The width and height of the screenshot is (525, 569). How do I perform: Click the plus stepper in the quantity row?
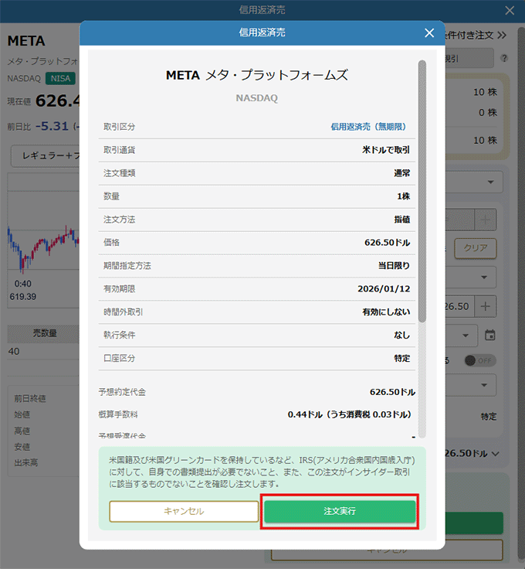[x=486, y=220]
